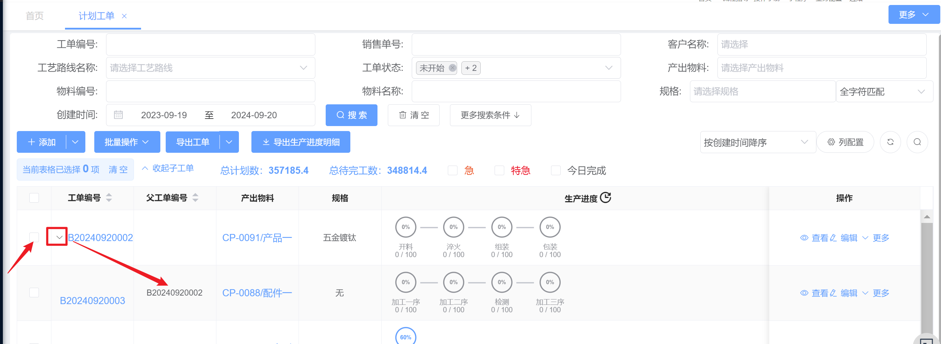Close the 计划工单 tab

124,16
